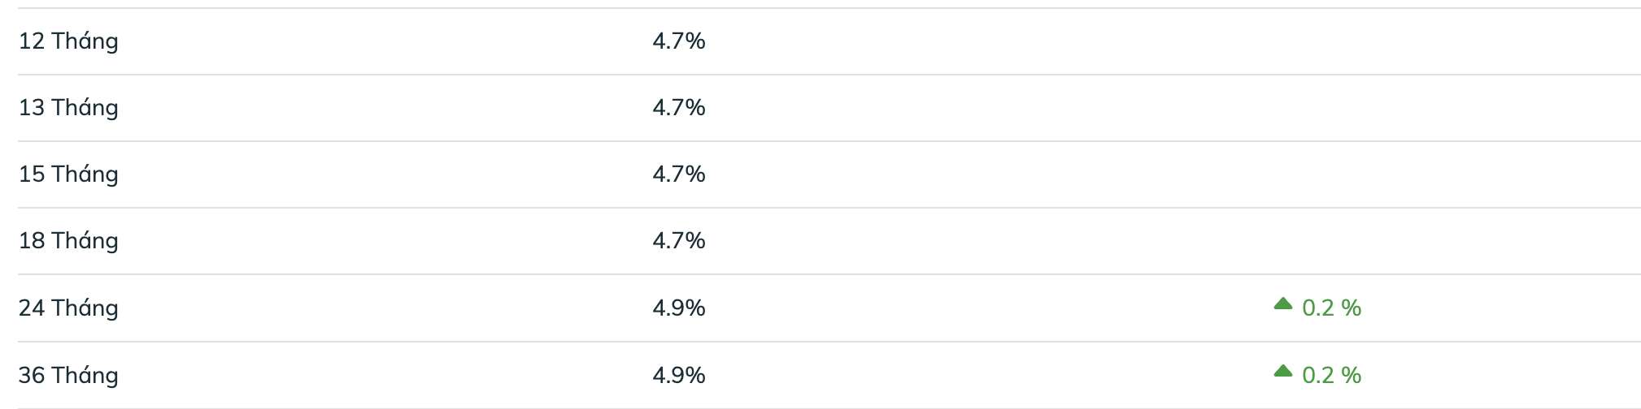This screenshot has height=409, width=1641.
Task: Select the 4.9% rate for 24 Tháng
Action: coord(679,308)
